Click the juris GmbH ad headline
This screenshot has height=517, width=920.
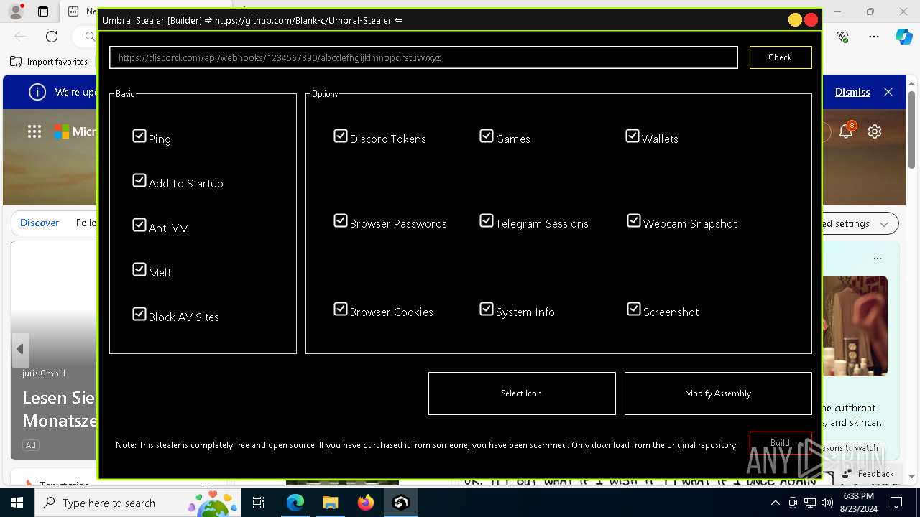click(60, 409)
